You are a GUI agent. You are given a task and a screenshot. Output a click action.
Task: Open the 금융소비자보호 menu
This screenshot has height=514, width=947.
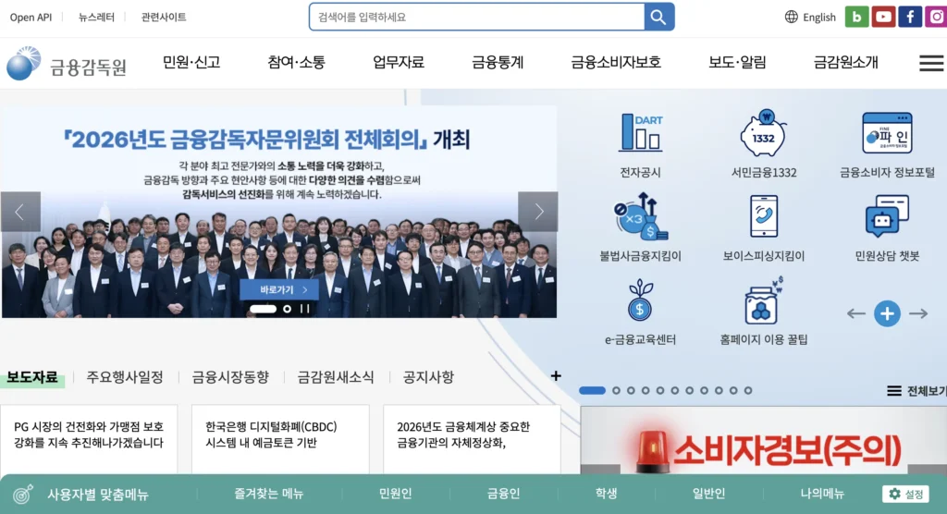coord(616,62)
